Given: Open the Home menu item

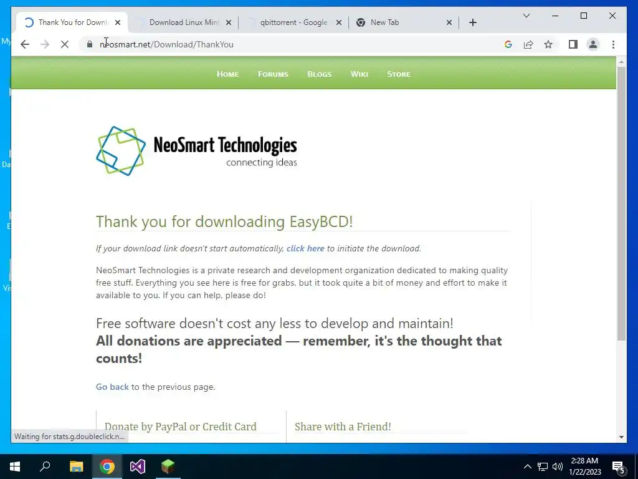Looking at the screenshot, I should point(227,74).
